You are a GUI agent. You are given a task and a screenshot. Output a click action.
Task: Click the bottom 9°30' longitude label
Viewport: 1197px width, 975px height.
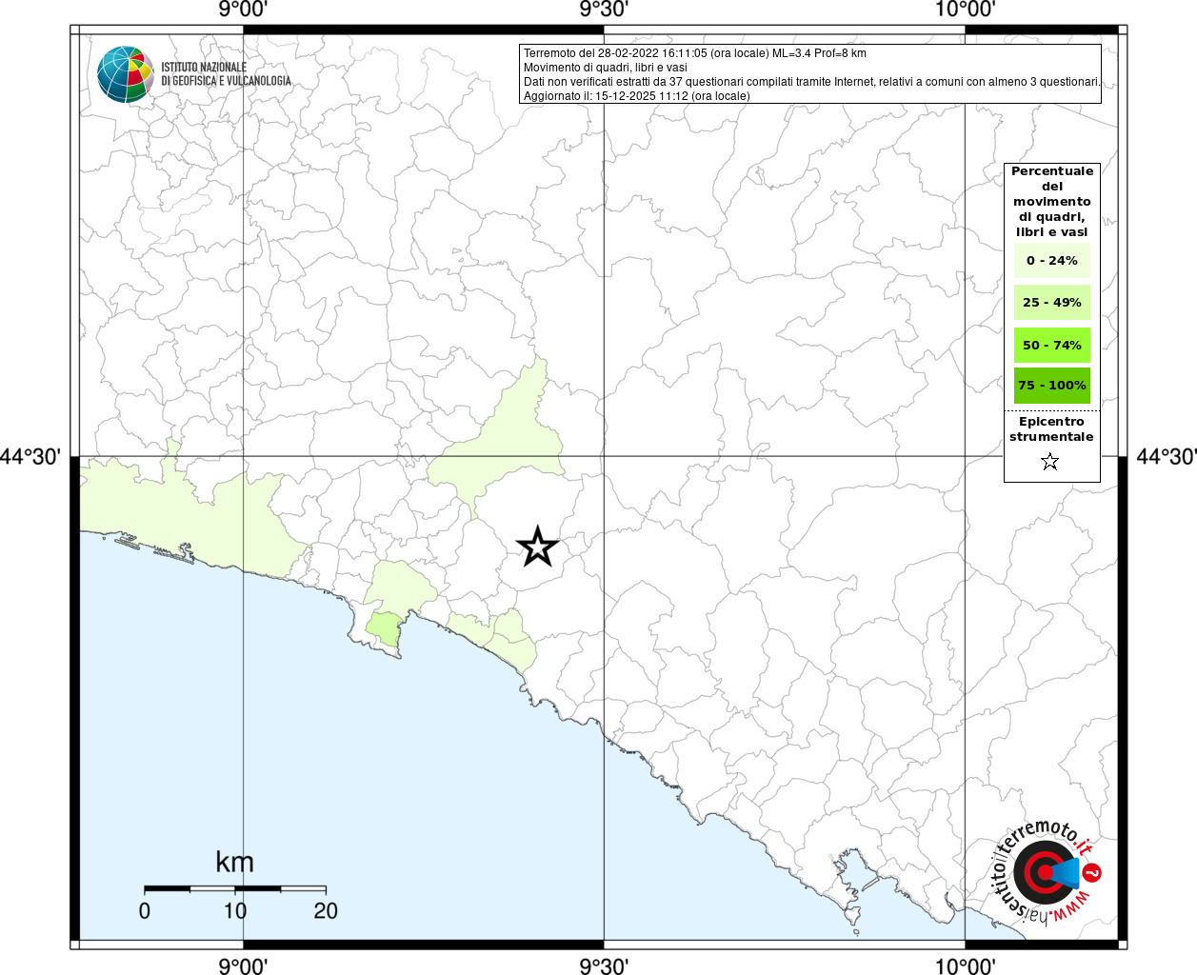point(604,965)
